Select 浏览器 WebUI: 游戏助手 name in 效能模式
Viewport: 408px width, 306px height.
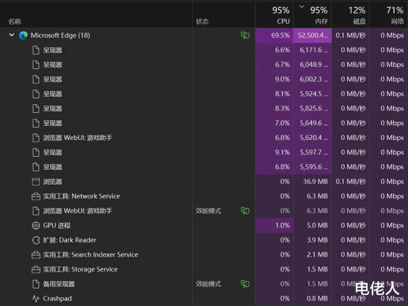coord(78,211)
